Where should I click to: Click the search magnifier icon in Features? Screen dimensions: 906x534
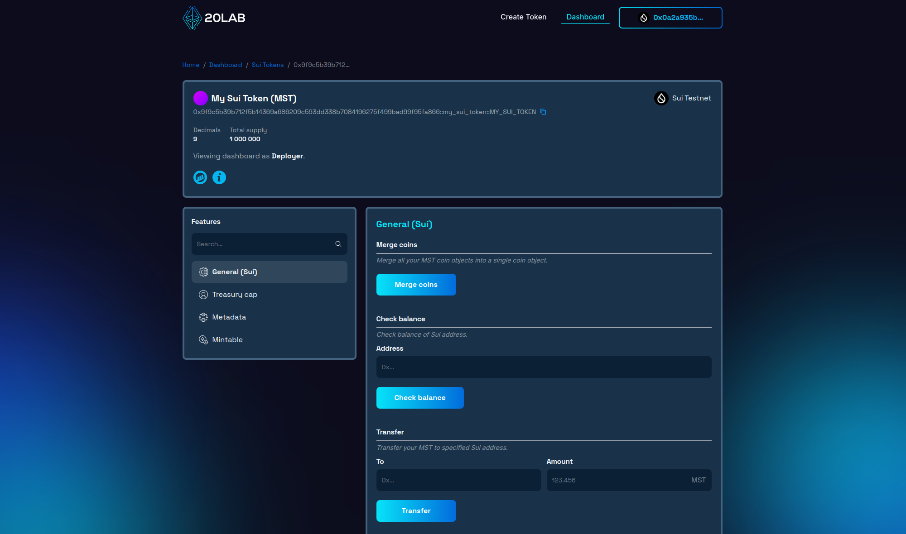point(338,244)
